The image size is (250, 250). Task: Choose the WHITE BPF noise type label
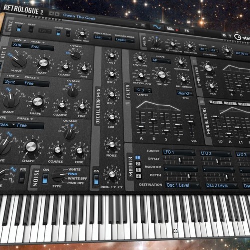[77, 178]
